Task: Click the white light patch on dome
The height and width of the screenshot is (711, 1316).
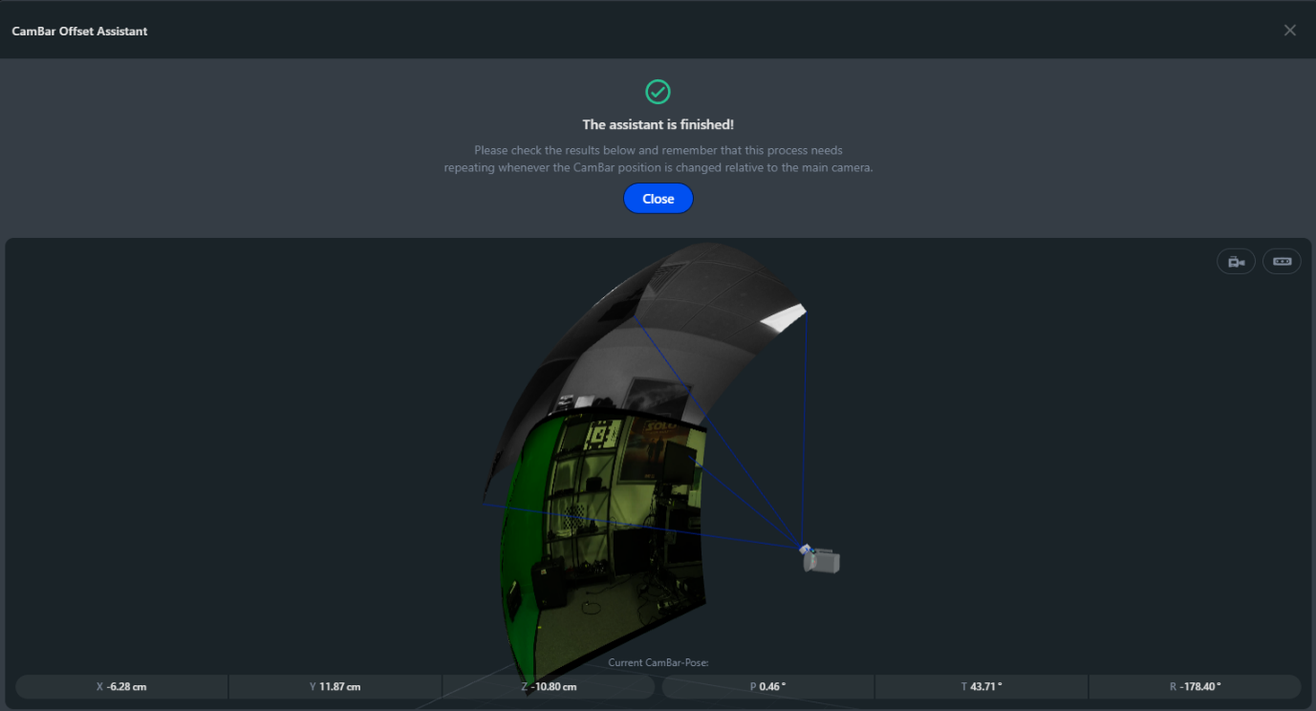Action: click(x=782, y=318)
